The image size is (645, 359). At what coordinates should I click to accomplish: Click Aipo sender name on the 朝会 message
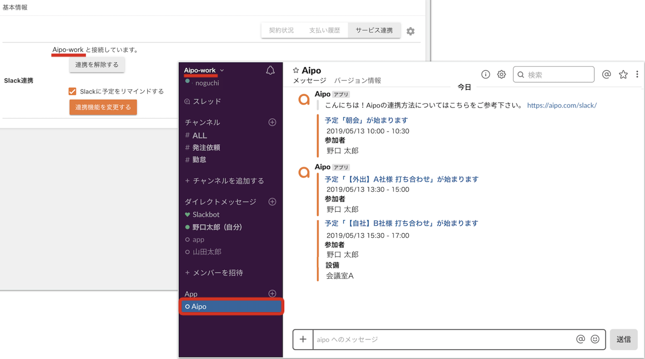coord(322,94)
